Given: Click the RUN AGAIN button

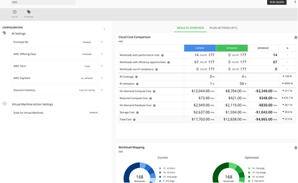Looking at the screenshot, I should pos(276,2).
